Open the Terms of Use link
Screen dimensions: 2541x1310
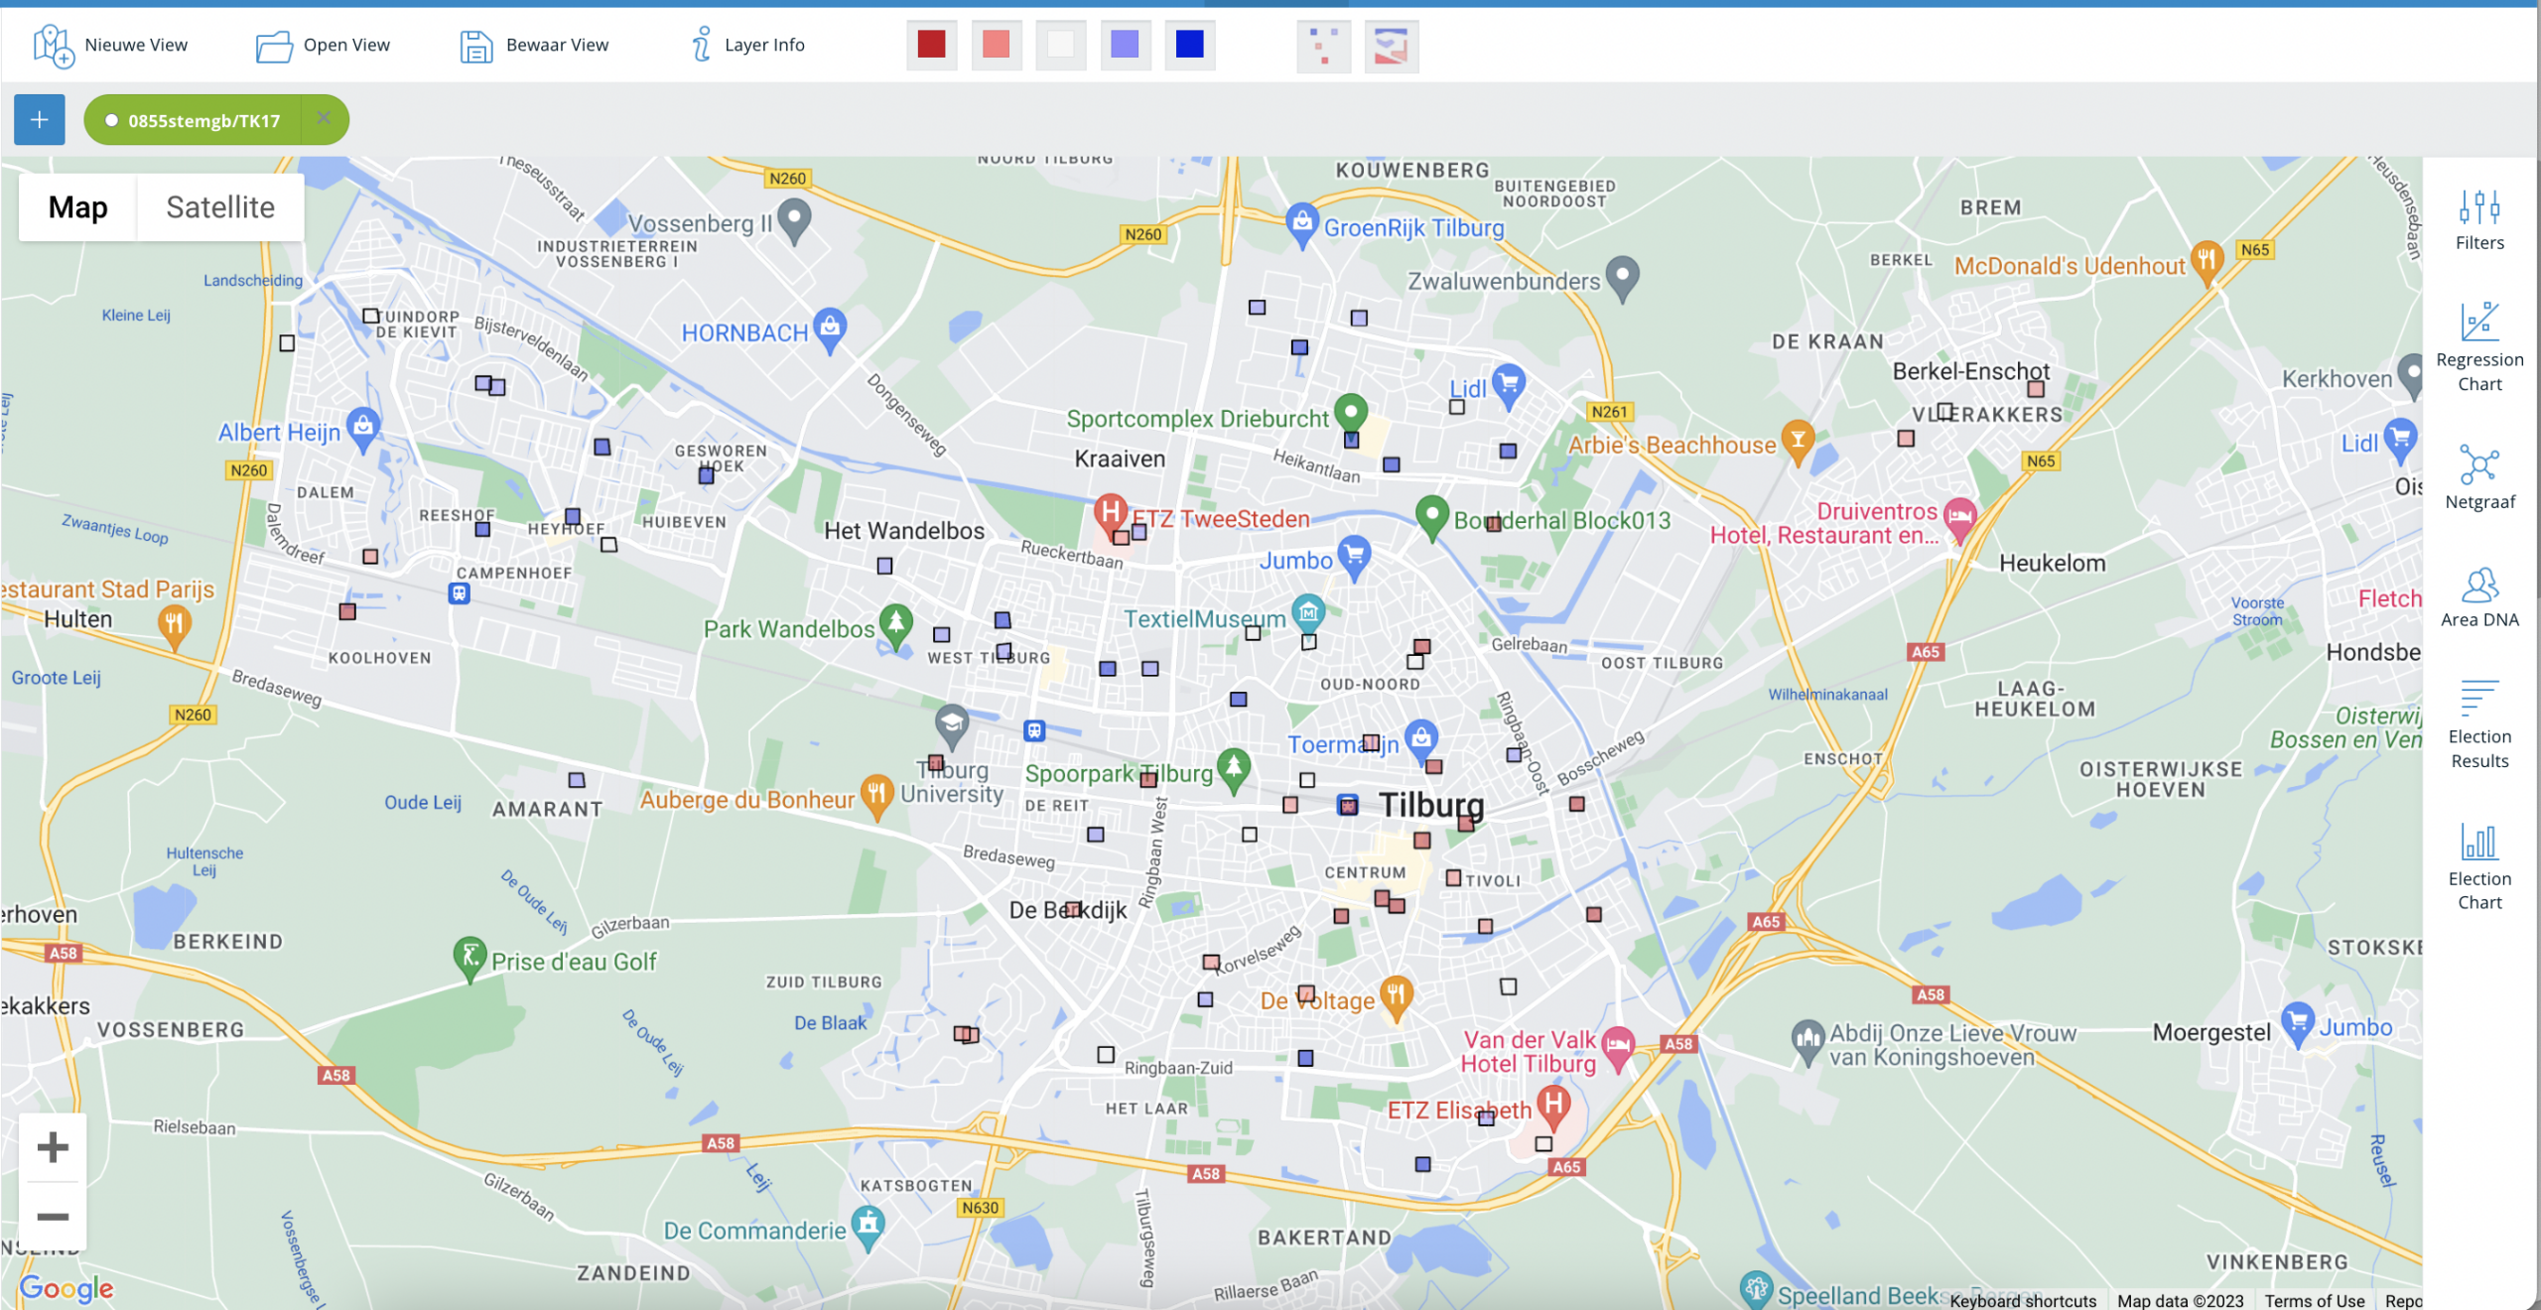pos(2314,1300)
